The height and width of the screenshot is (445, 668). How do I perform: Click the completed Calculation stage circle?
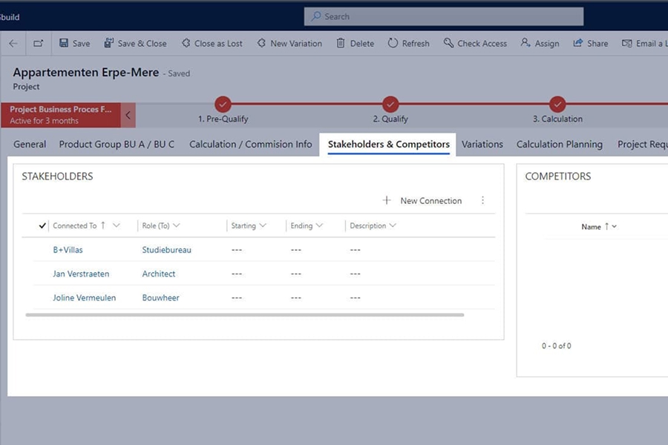click(x=557, y=105)
